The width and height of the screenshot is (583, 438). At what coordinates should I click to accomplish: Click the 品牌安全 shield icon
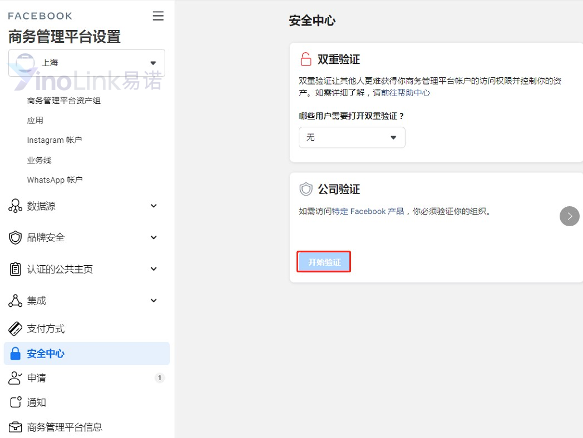coord(15,237)
